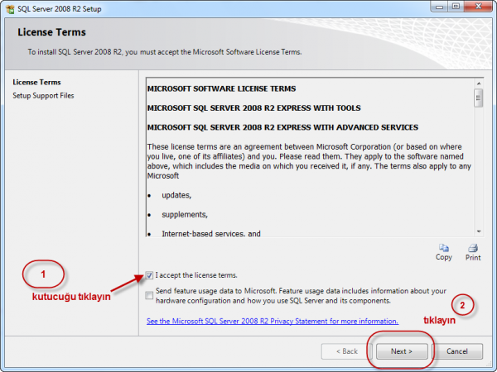Click the MICROSOFT SOFTWARE LICENSE TERMS heading

point(221,88)
